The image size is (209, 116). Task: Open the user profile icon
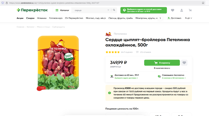(182, 10)
